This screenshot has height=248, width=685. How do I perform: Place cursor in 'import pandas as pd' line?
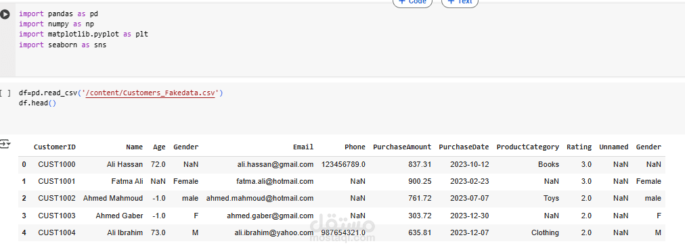58,14
